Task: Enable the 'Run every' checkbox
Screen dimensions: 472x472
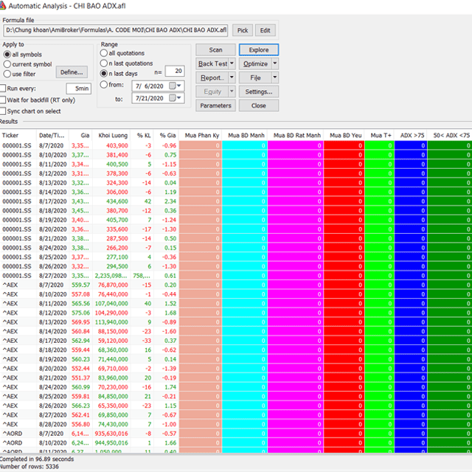Action: click(3, 88)
